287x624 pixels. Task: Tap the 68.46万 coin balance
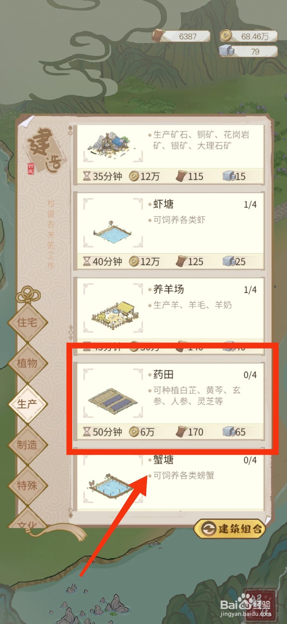[255, 36]
